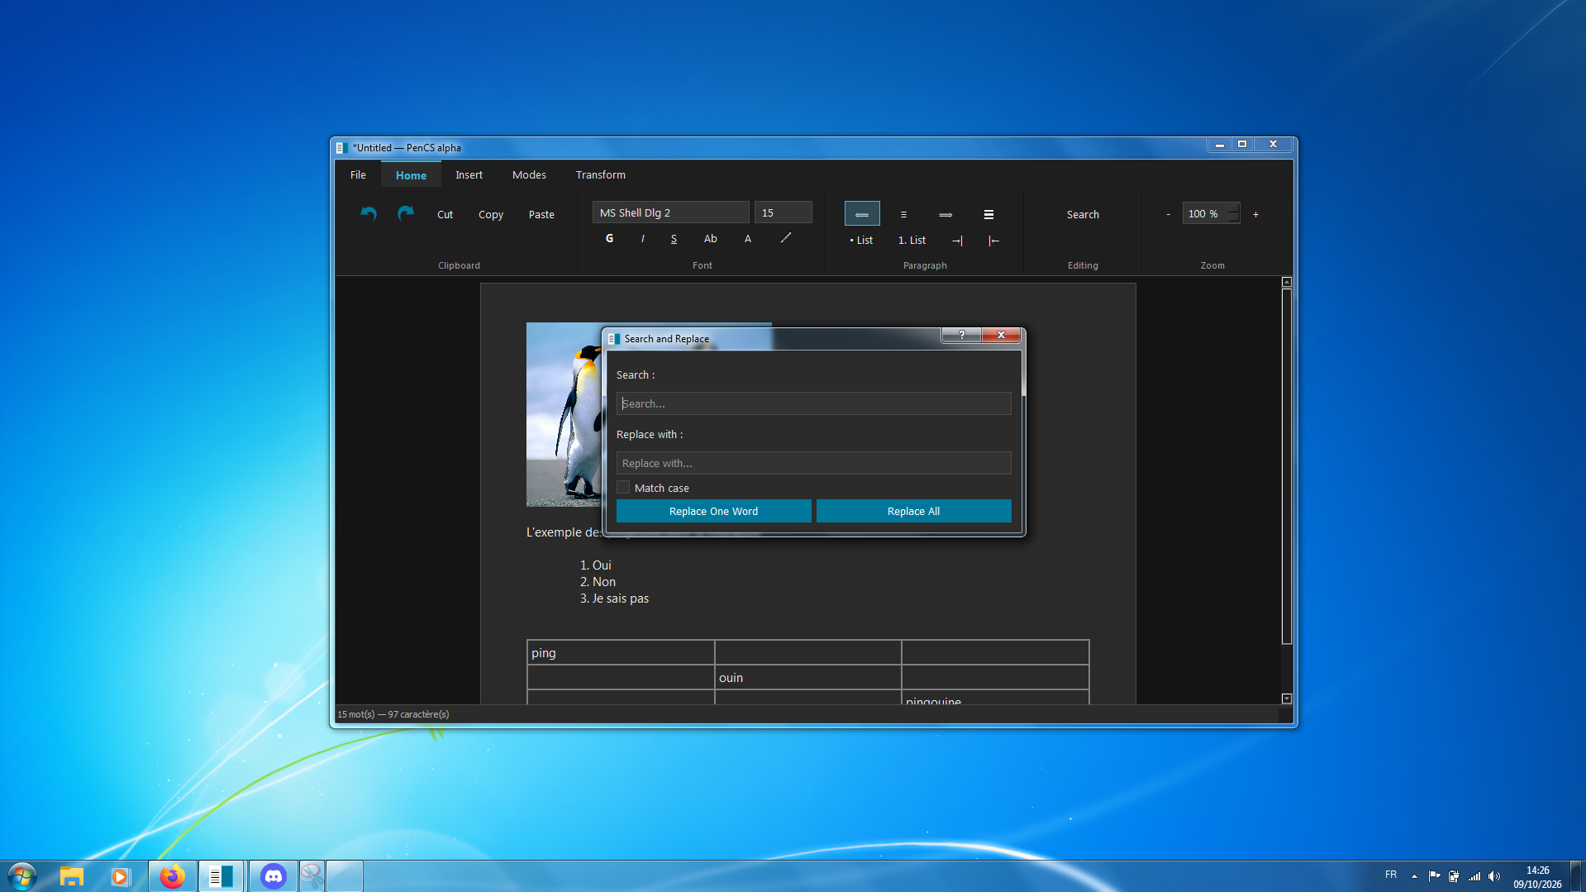Align text left in Paragraph group
This screenshot has width=1586, height=892.
[862, 214]
